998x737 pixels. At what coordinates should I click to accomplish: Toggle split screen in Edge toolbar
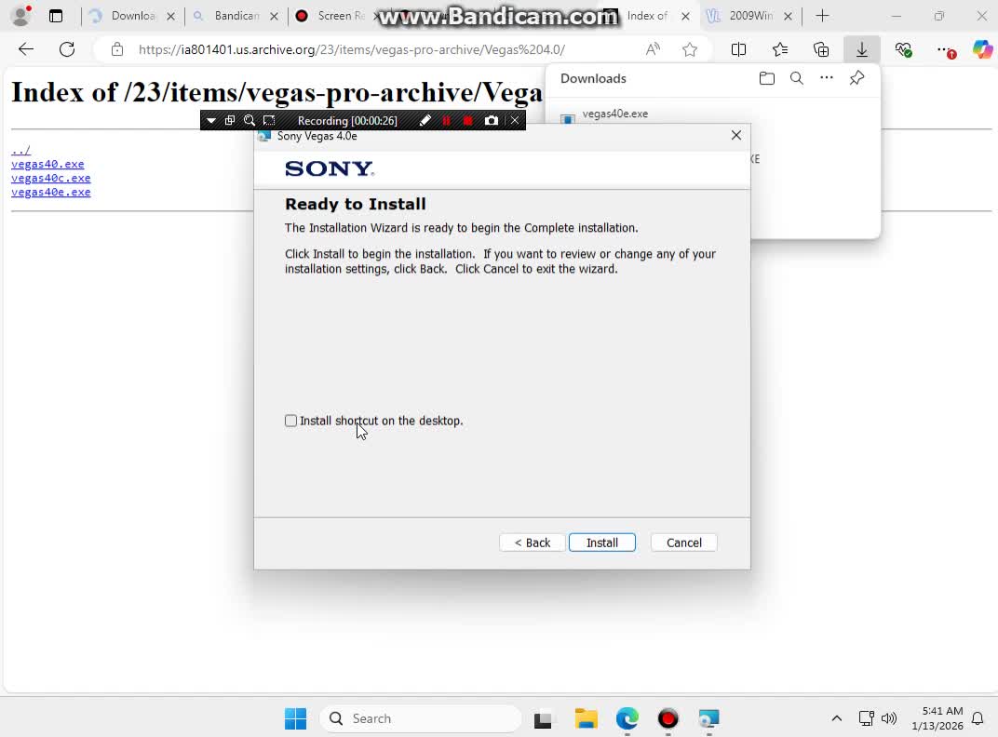click(x=738, y=49)
